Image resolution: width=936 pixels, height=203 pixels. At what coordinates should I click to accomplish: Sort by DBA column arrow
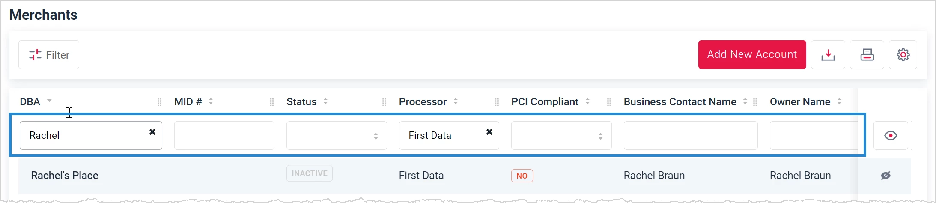(x=49, y=101)
